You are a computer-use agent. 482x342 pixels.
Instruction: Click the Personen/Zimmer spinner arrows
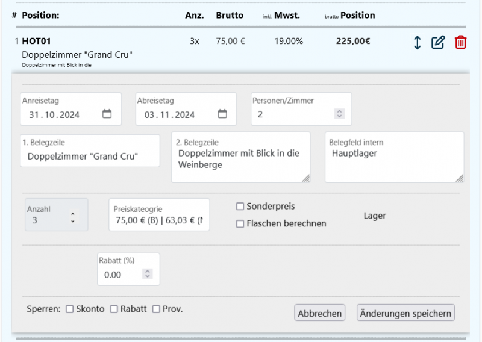click(339, 114)
